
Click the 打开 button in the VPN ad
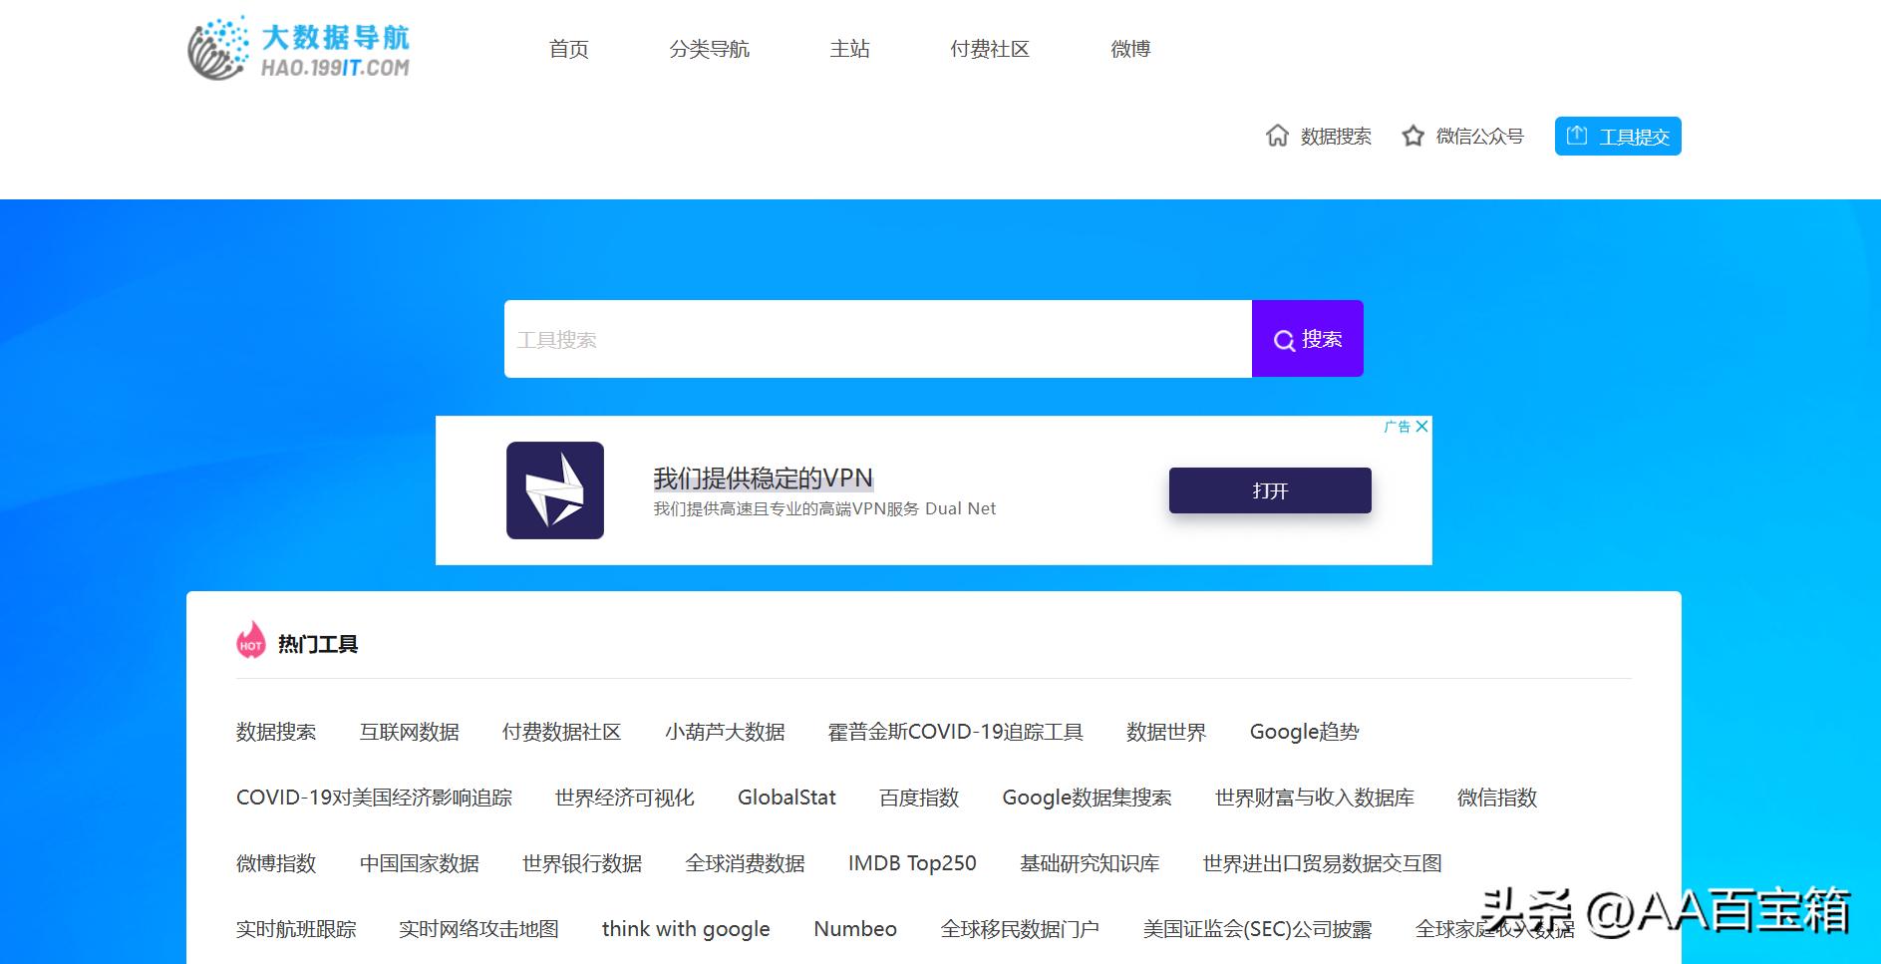1269,490
